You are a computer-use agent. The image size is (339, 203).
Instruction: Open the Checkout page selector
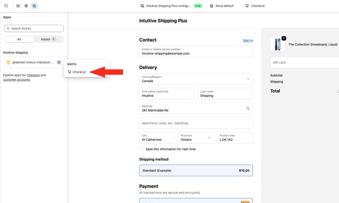pyautogui.click(x=255, y=6)
